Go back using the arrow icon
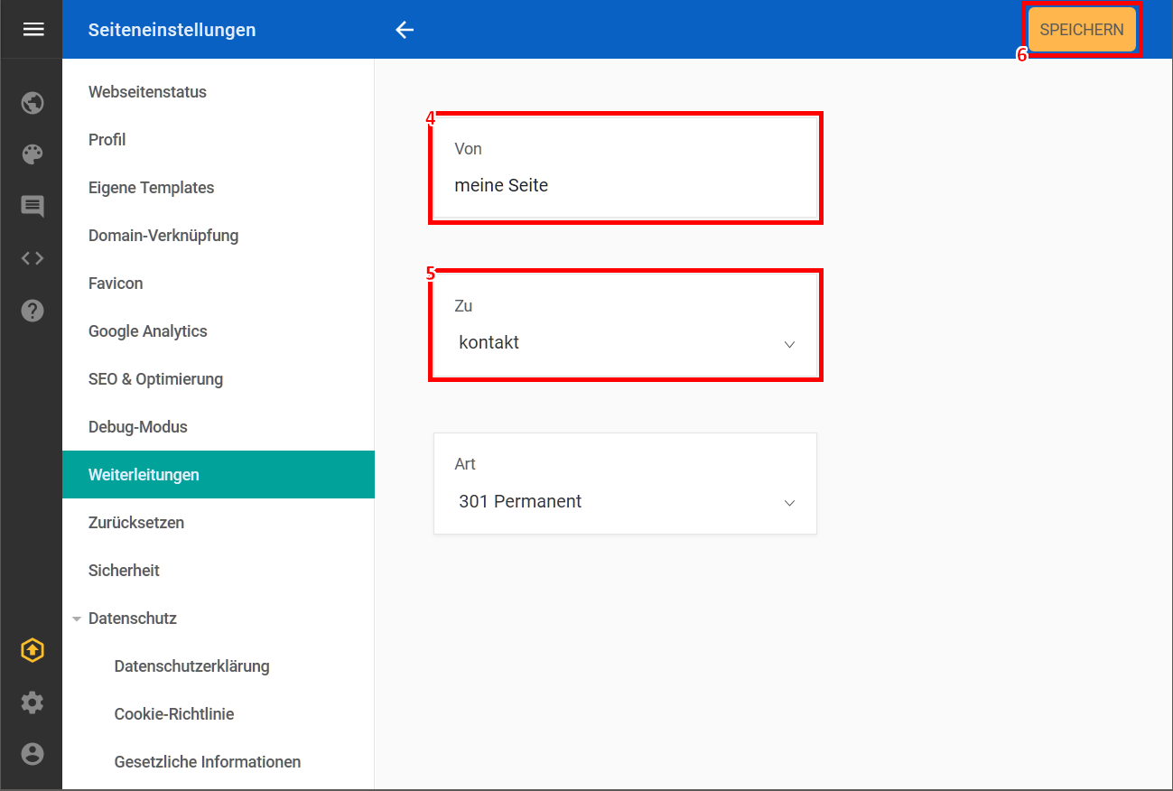The height and width of the screenshot is (791, 1173). (x=405, y=30)
